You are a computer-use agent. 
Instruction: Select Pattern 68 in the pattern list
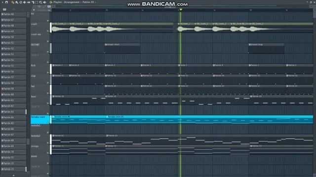click(13, 140)
